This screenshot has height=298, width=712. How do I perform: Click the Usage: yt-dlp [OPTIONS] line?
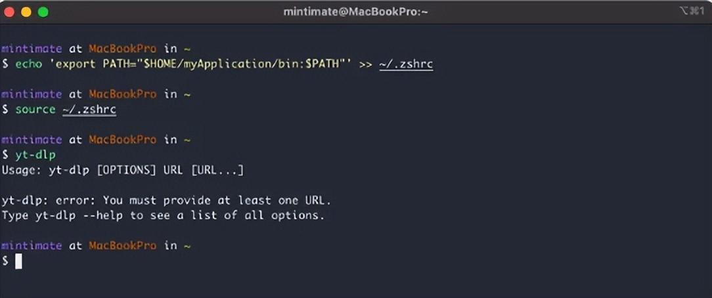point(123,171)
